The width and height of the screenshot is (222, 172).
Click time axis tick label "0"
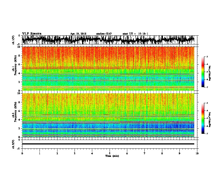[22, 153]
